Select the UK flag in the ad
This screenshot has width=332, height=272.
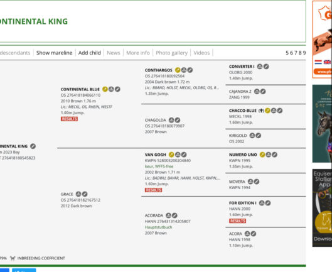(327, 62)
